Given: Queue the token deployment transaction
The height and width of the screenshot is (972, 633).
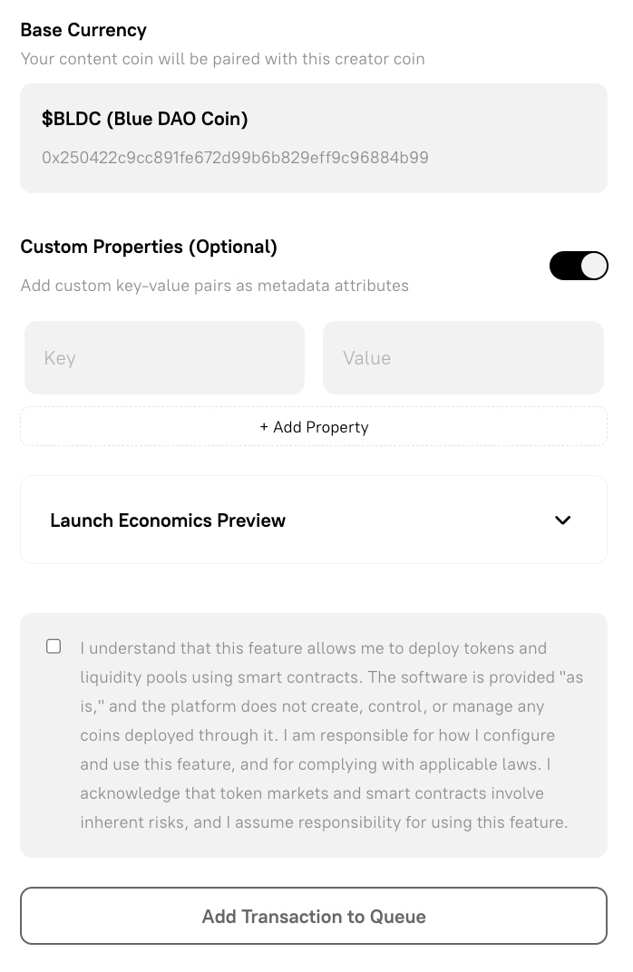Looking at the screenshot, I should tap(314, 916).
